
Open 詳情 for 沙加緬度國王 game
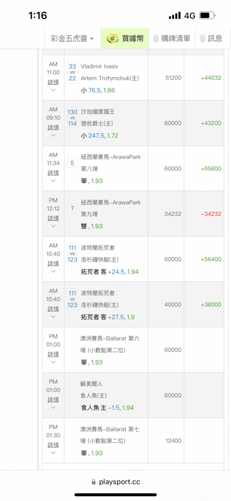coord(53,127)
